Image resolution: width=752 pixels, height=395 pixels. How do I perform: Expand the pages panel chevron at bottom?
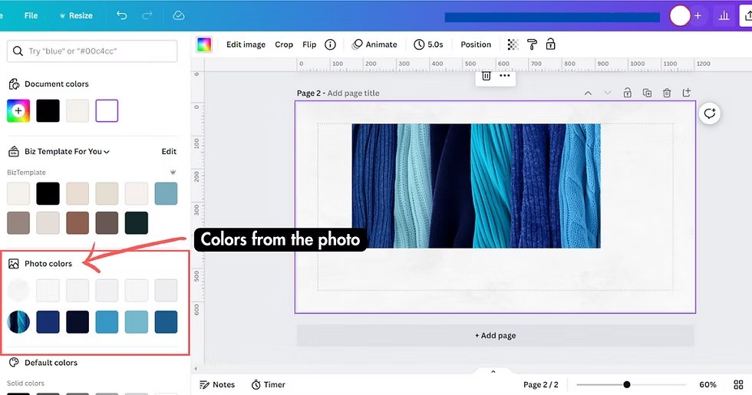point(493,371)
